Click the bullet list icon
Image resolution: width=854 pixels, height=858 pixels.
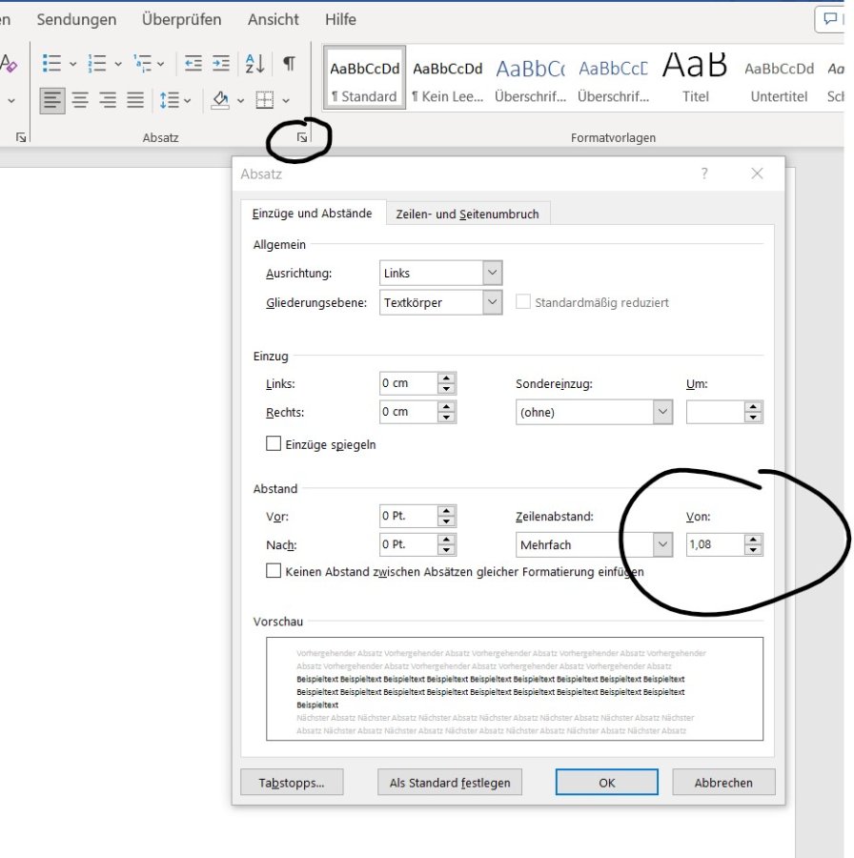tap(51, 64)
